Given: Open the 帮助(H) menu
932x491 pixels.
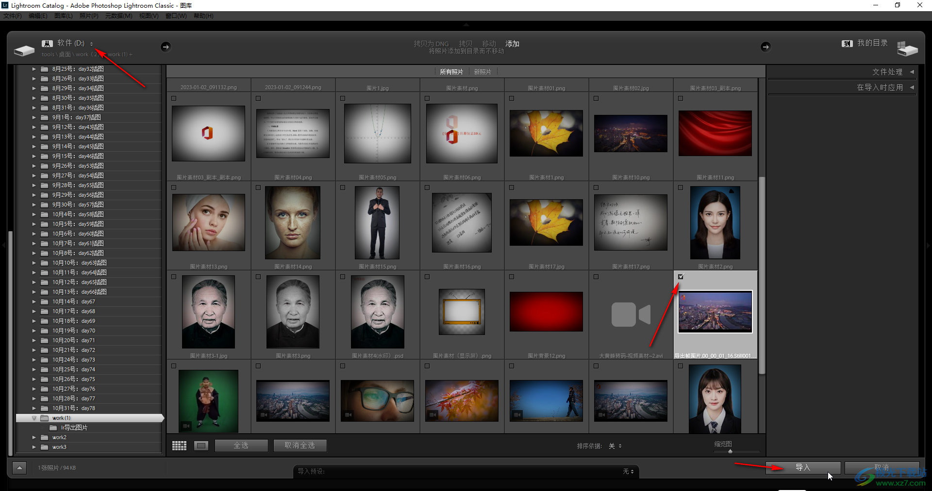Looking at the screenshot, I should click(203, 16).
